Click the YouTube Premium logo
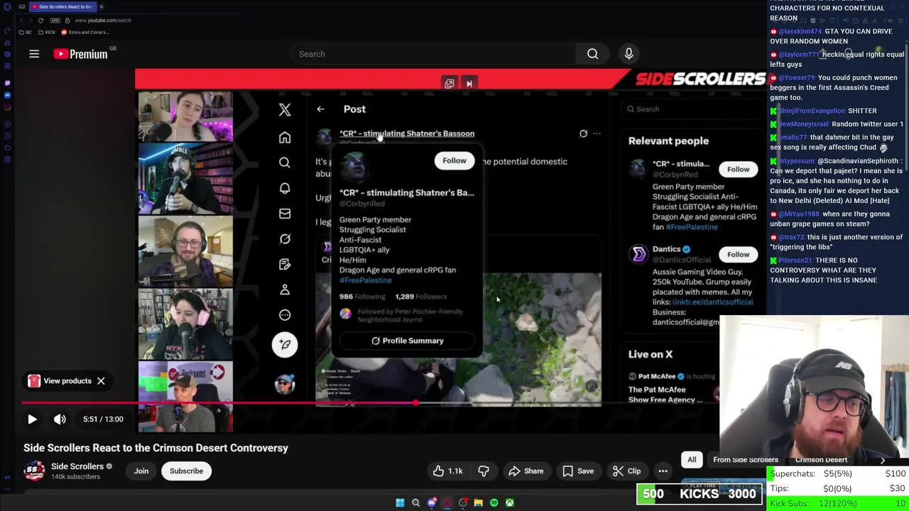Image resolution: width=909 pixels, height=511 pixels. [x=80, y=54]
